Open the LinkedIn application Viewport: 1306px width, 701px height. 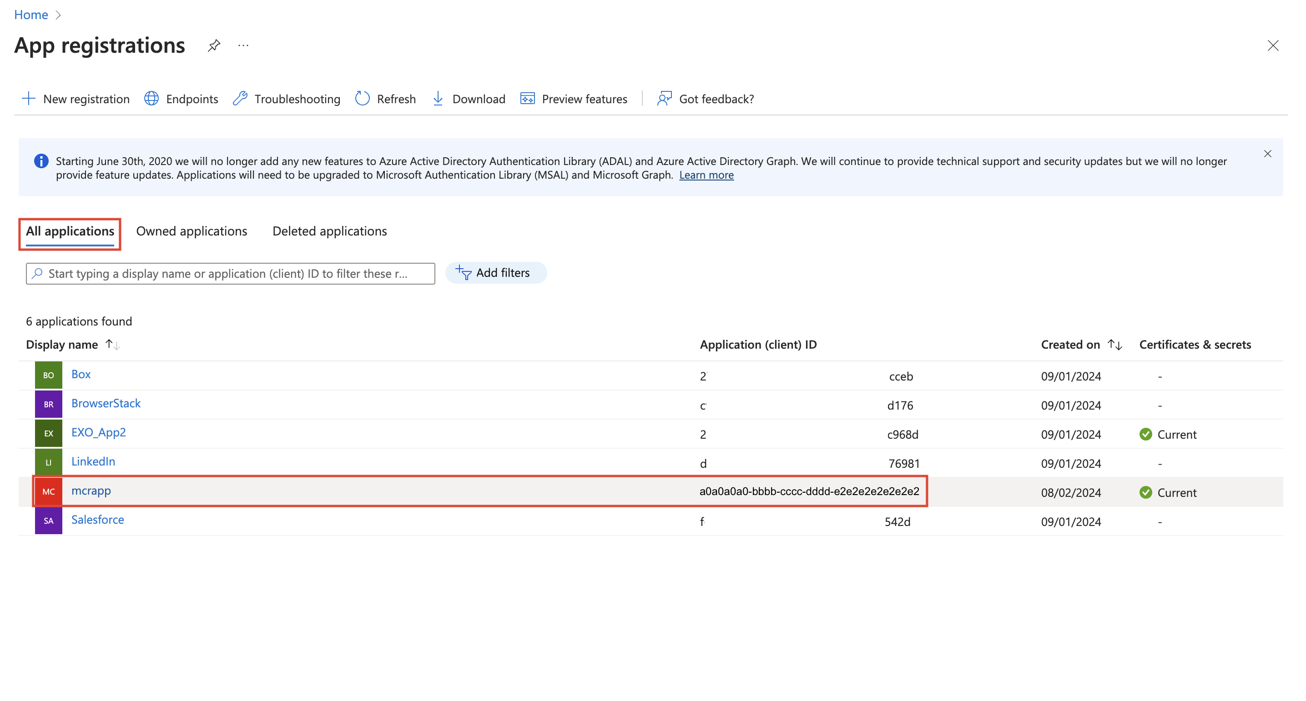tap(93, 461)
